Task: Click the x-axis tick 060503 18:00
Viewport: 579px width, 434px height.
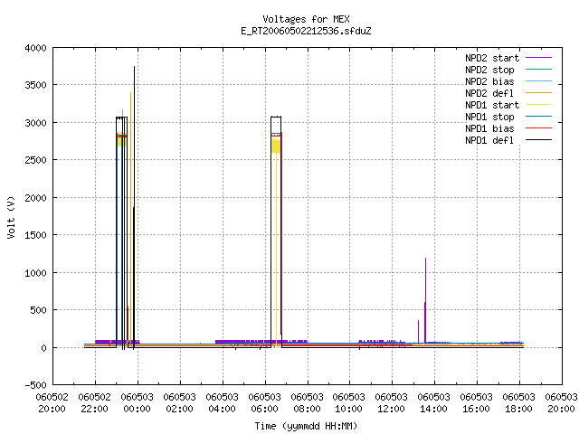Action: 518,402
